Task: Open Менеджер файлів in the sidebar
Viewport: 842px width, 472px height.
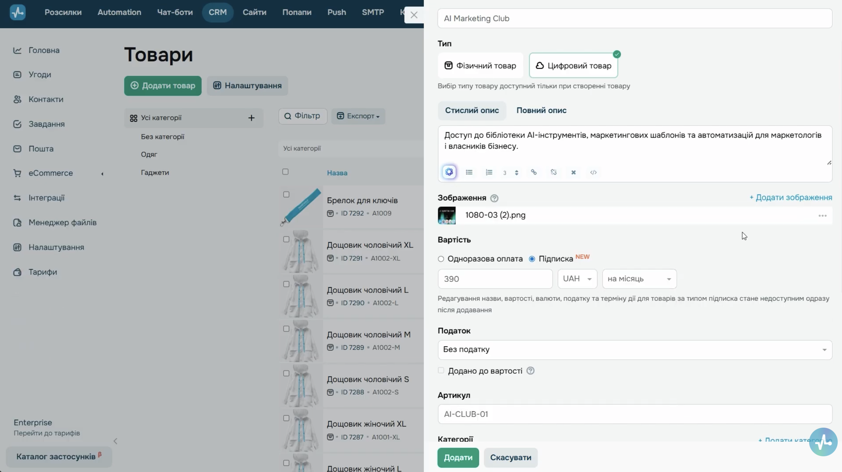Action: click(x=62, y=222)
